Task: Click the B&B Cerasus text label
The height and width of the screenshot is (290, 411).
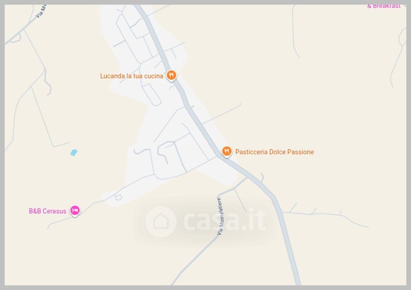Action: (47, 211)
